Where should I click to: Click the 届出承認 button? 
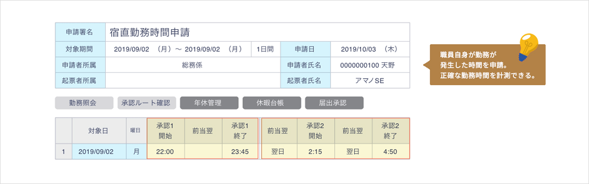334,103
